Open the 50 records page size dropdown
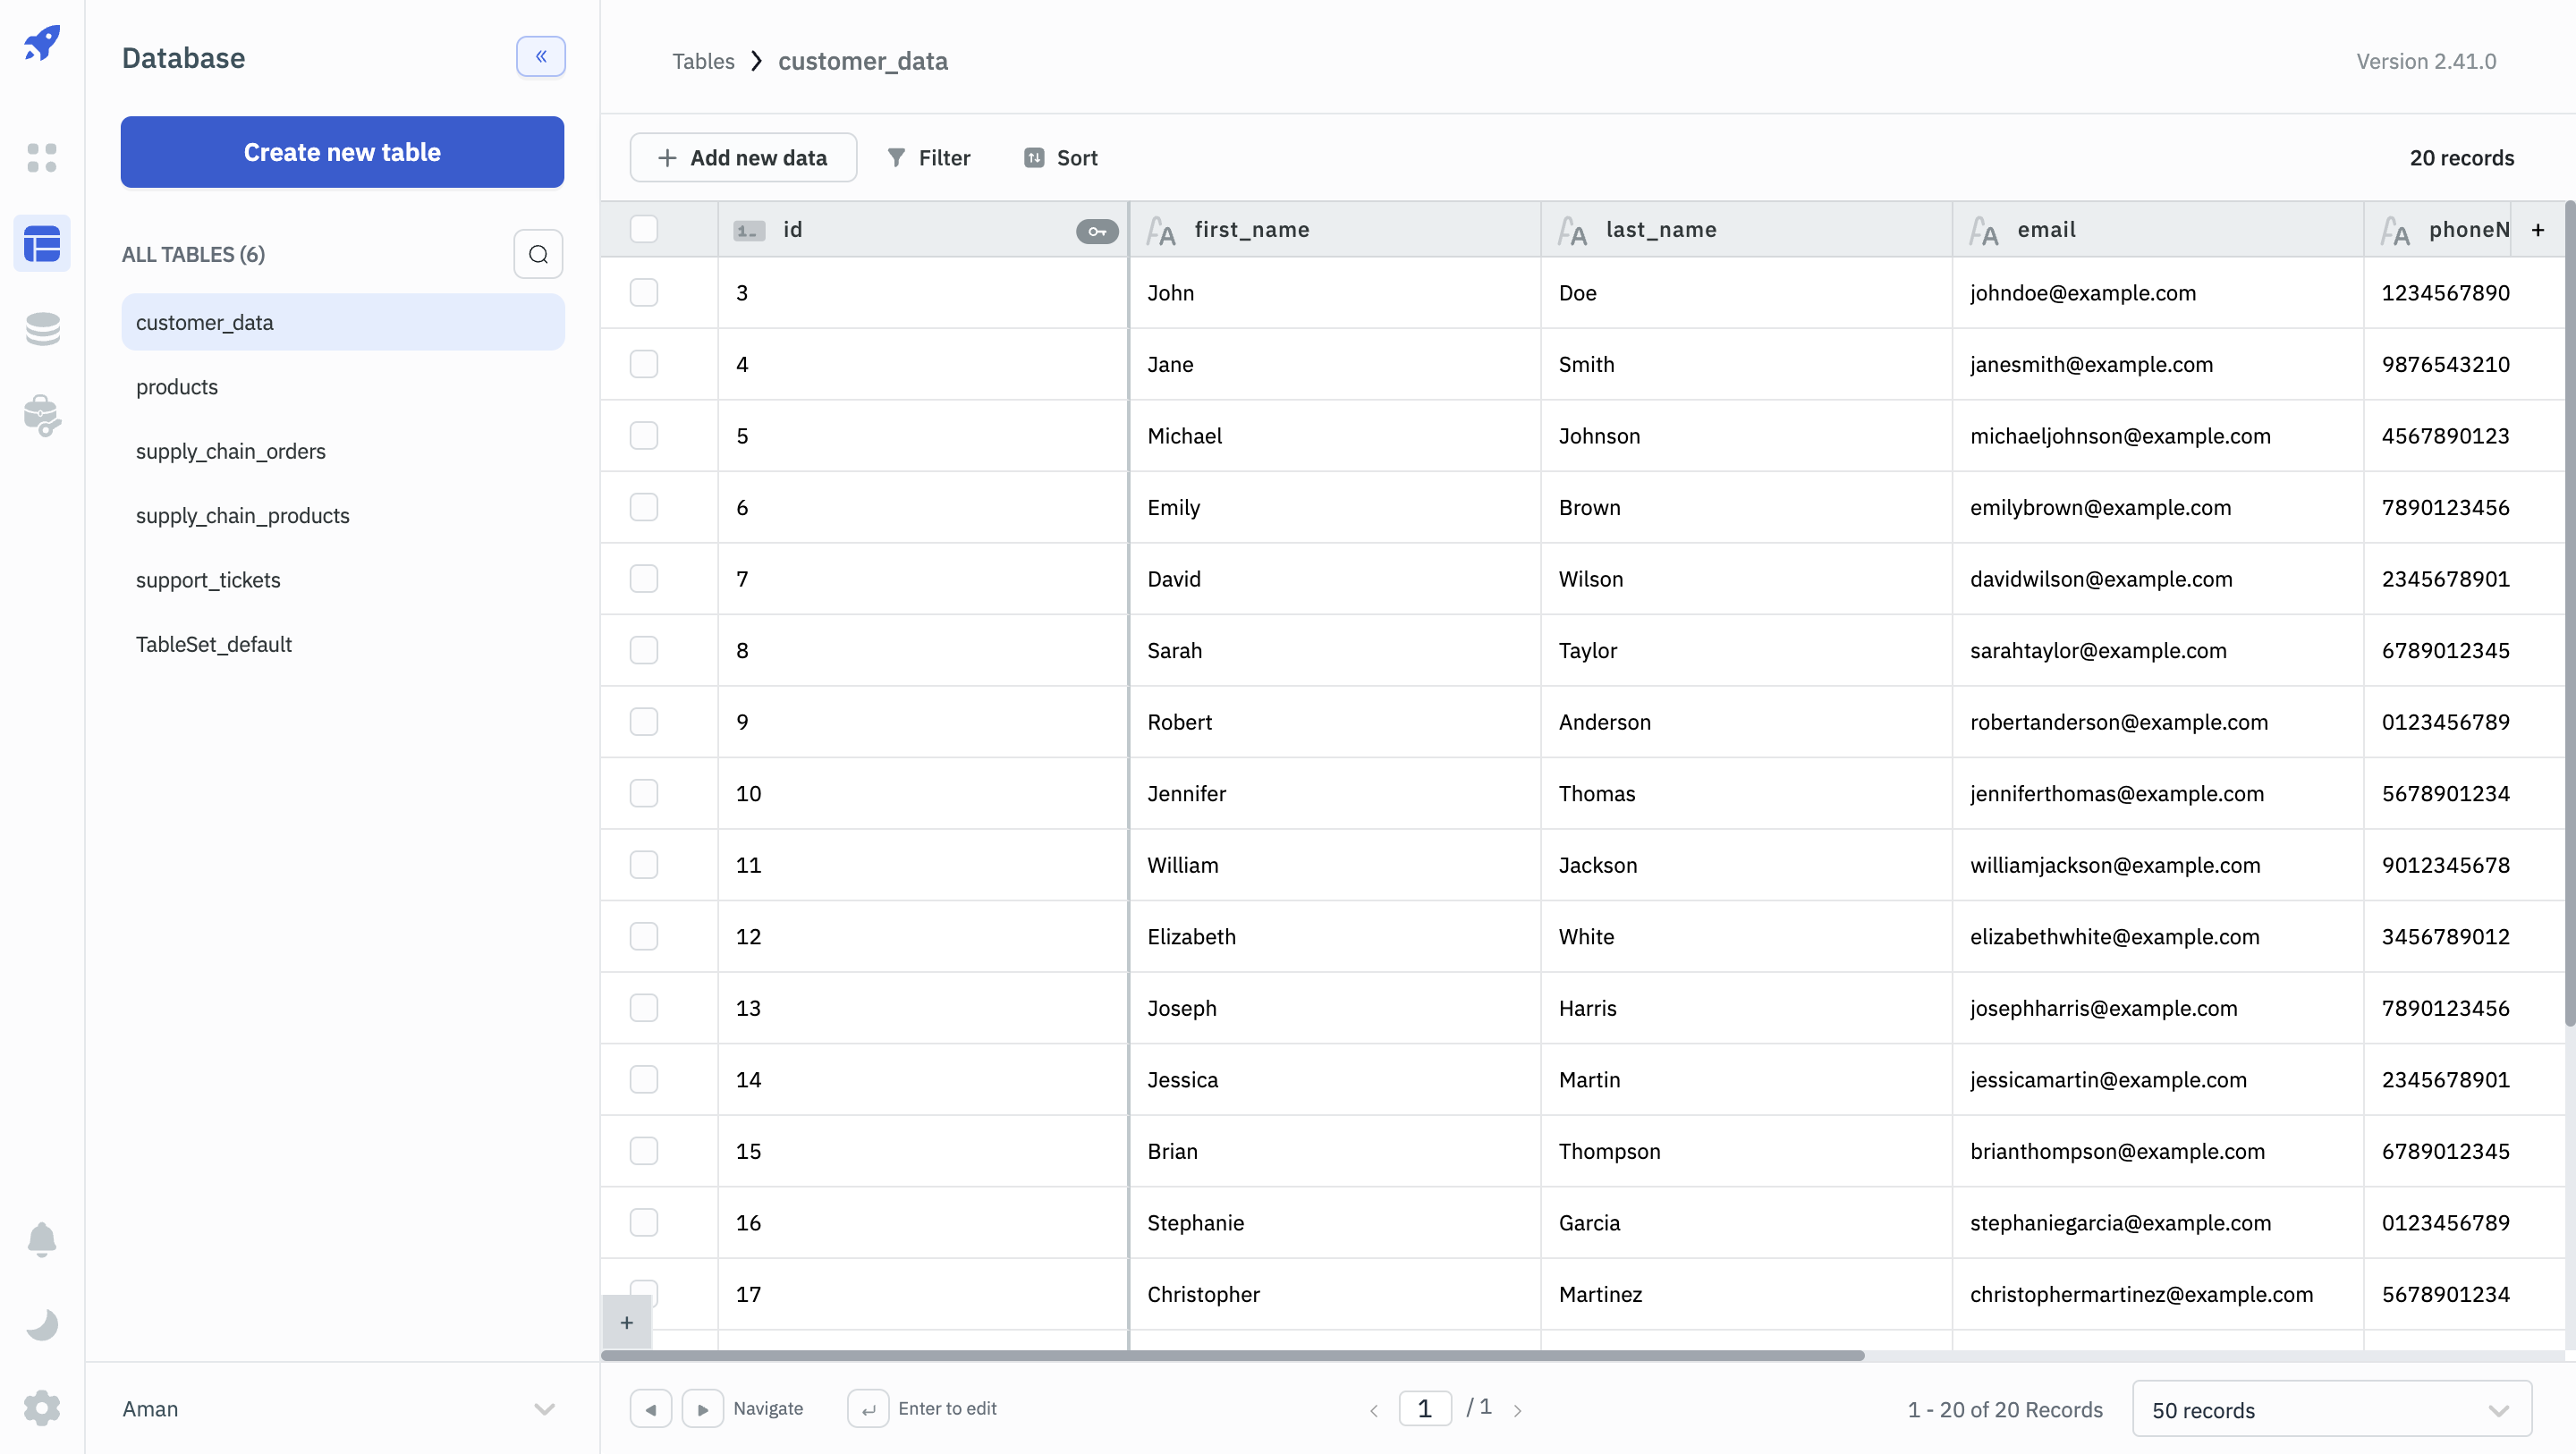2576x1454 pixels. tap(2331, 1409)
